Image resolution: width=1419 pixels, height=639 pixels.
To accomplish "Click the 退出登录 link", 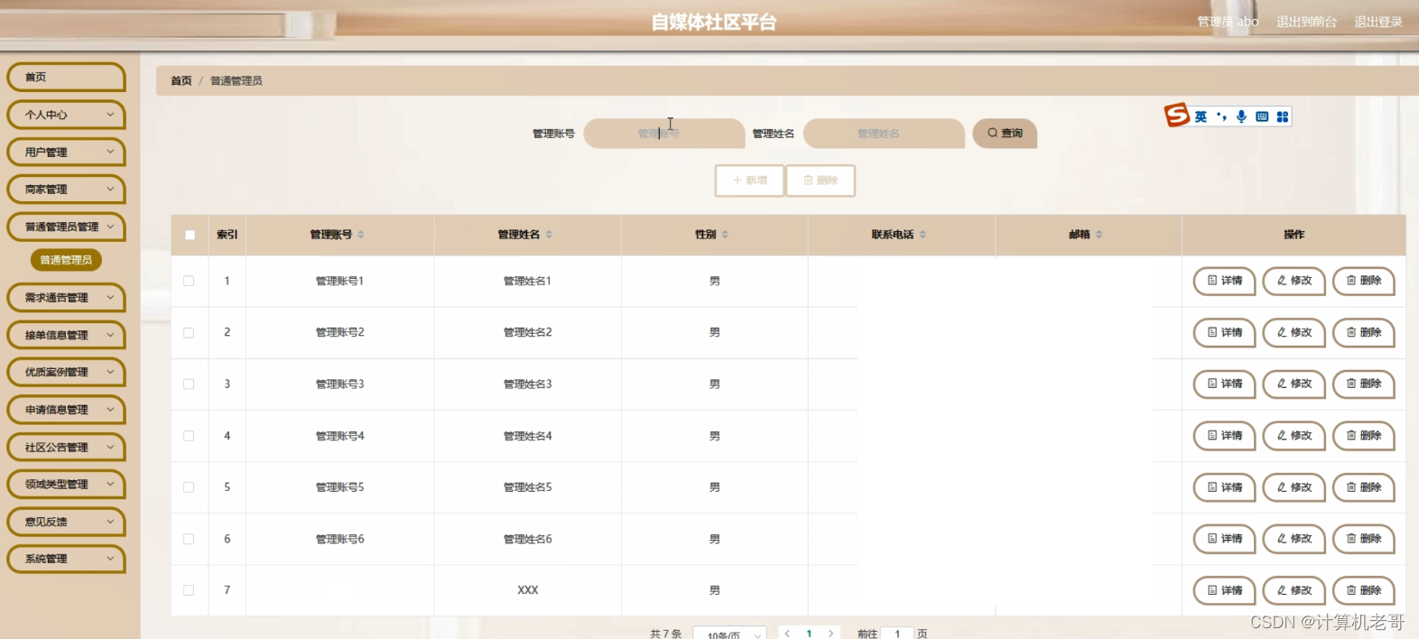I will [1378, 22].
